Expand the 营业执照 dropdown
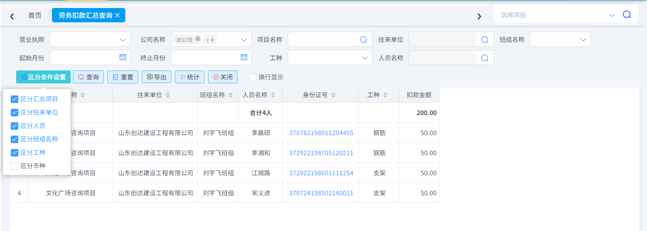The width and height of the screenshot is (647, 231). (123, 40)
